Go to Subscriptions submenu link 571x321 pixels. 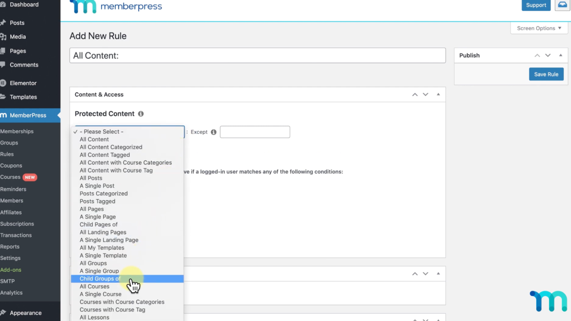click(17, 224)
